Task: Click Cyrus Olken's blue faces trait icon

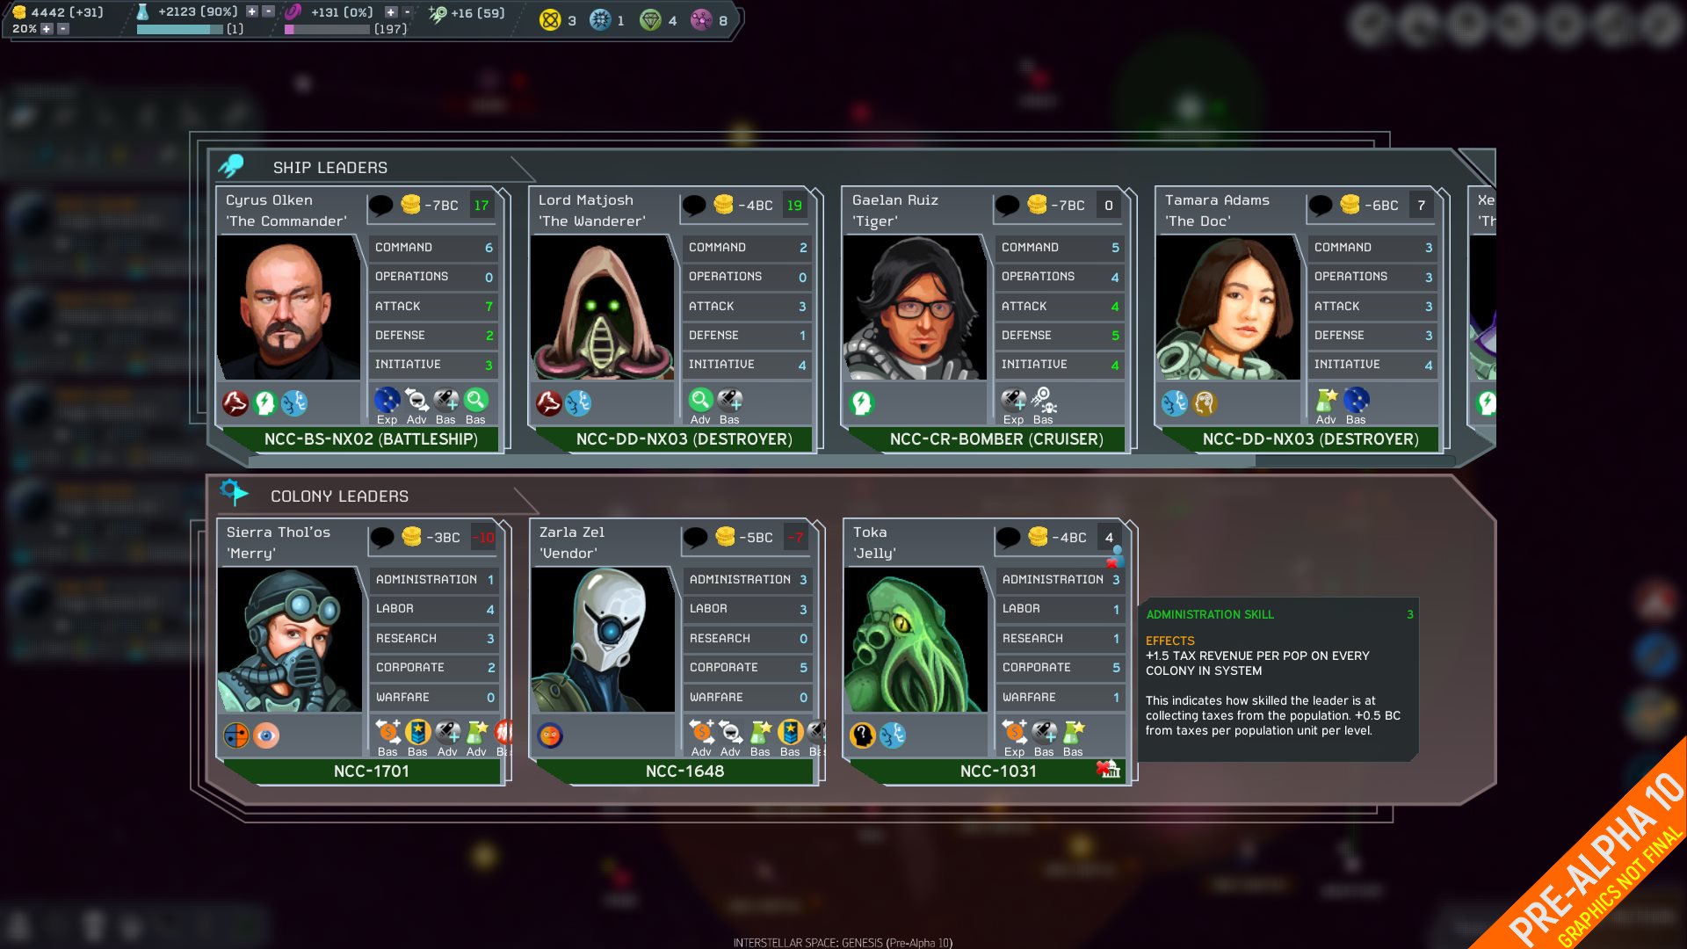Action: coord(294,403)
